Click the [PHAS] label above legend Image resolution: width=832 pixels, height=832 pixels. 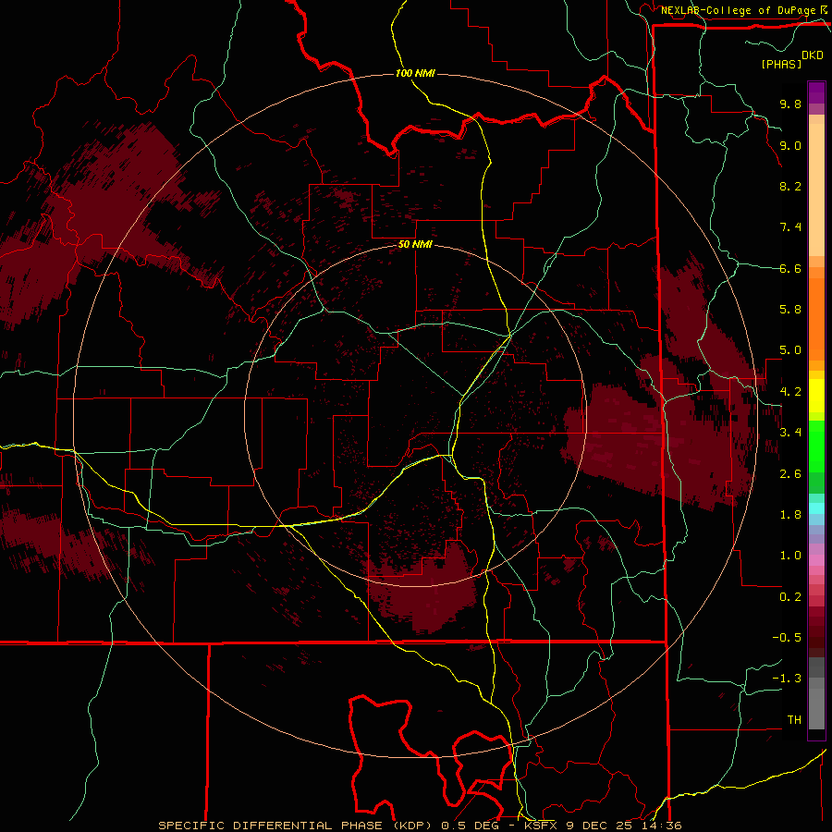pyautogui.click(x=781, y=65)
